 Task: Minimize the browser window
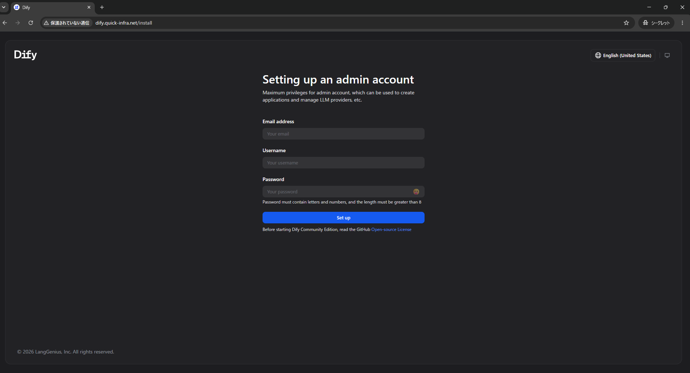pyautogui.click(x=649, y=7)
